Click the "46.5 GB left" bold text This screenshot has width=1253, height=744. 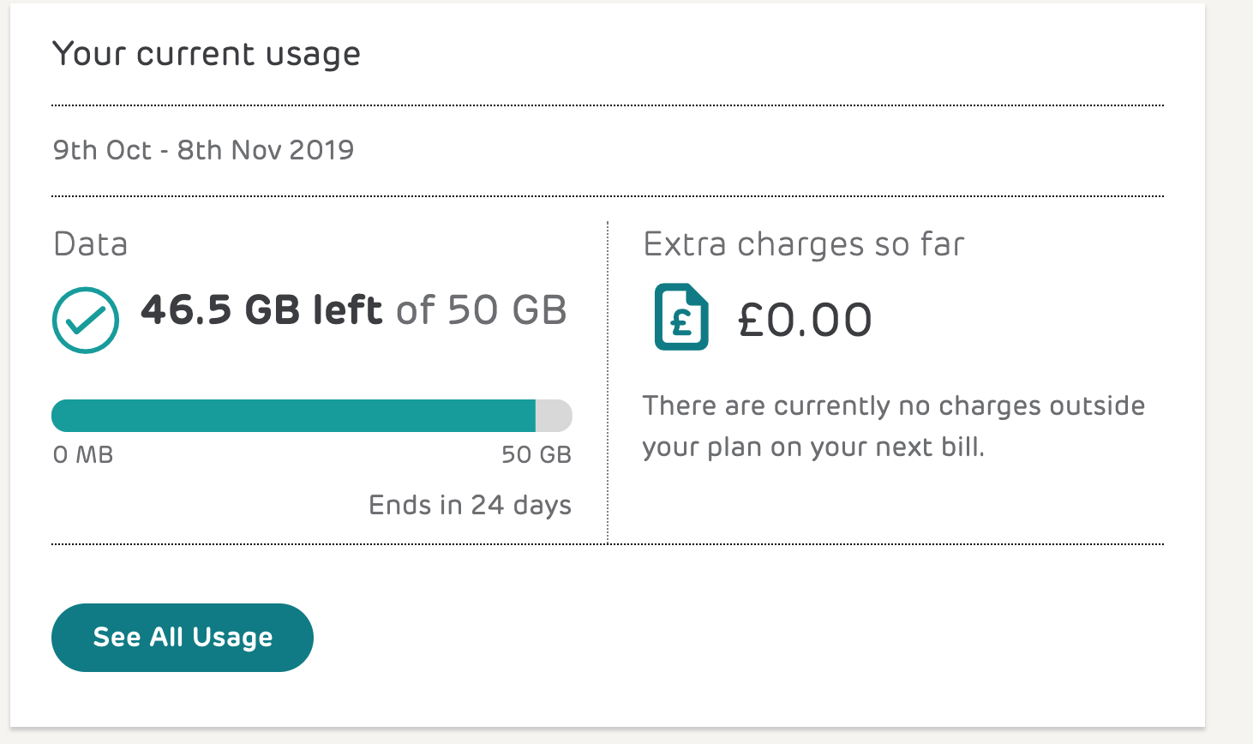click(x=261, y=309)
